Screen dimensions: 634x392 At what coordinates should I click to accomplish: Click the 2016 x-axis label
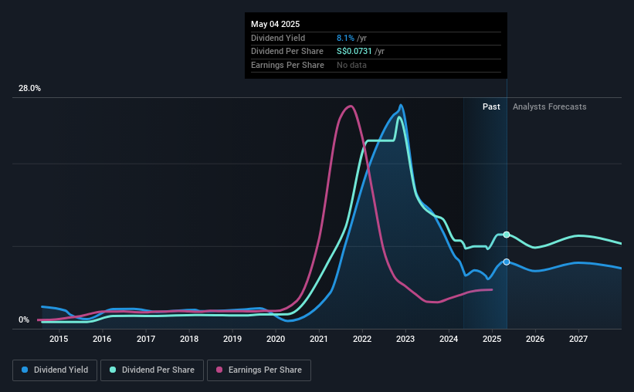click(x=102, y=339)
